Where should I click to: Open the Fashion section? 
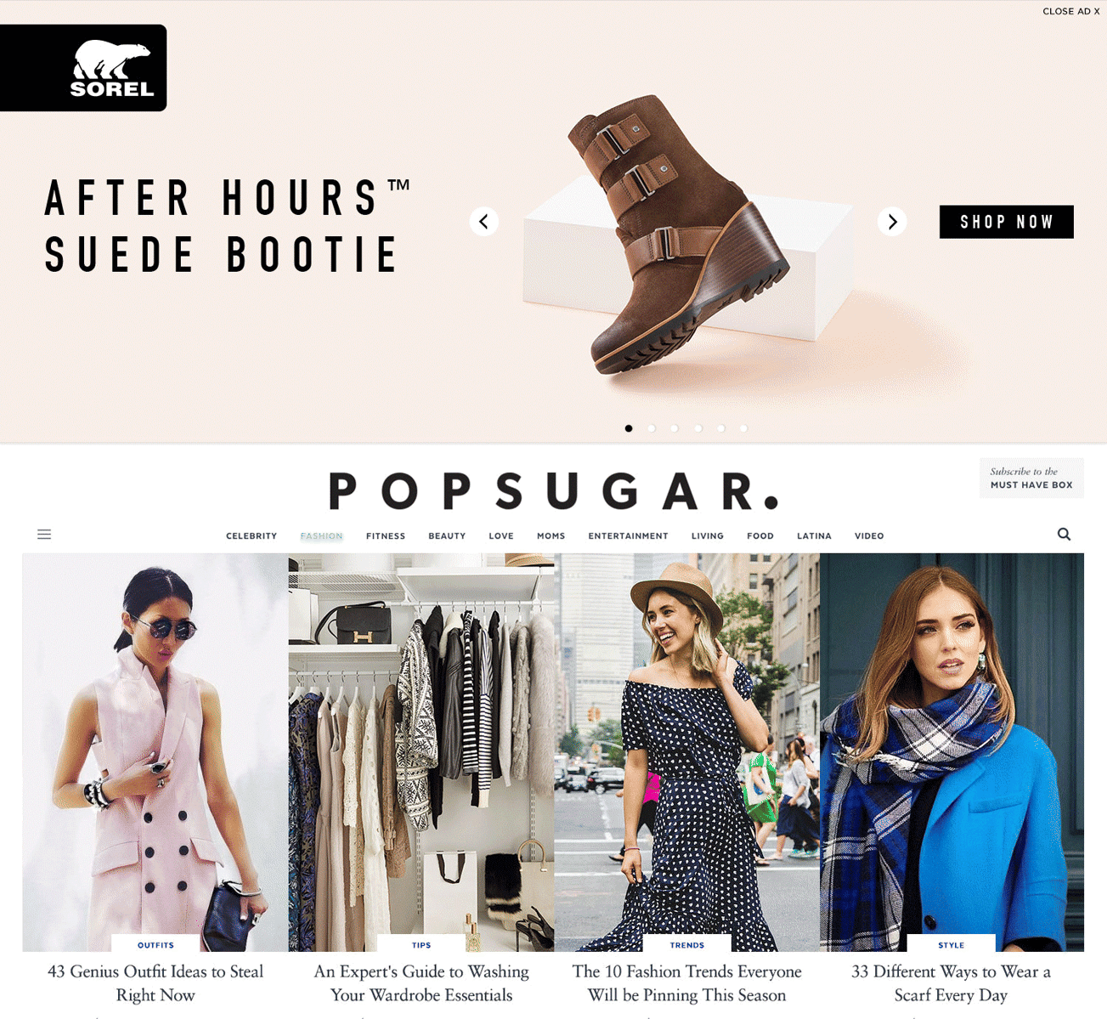coord(321,536)
